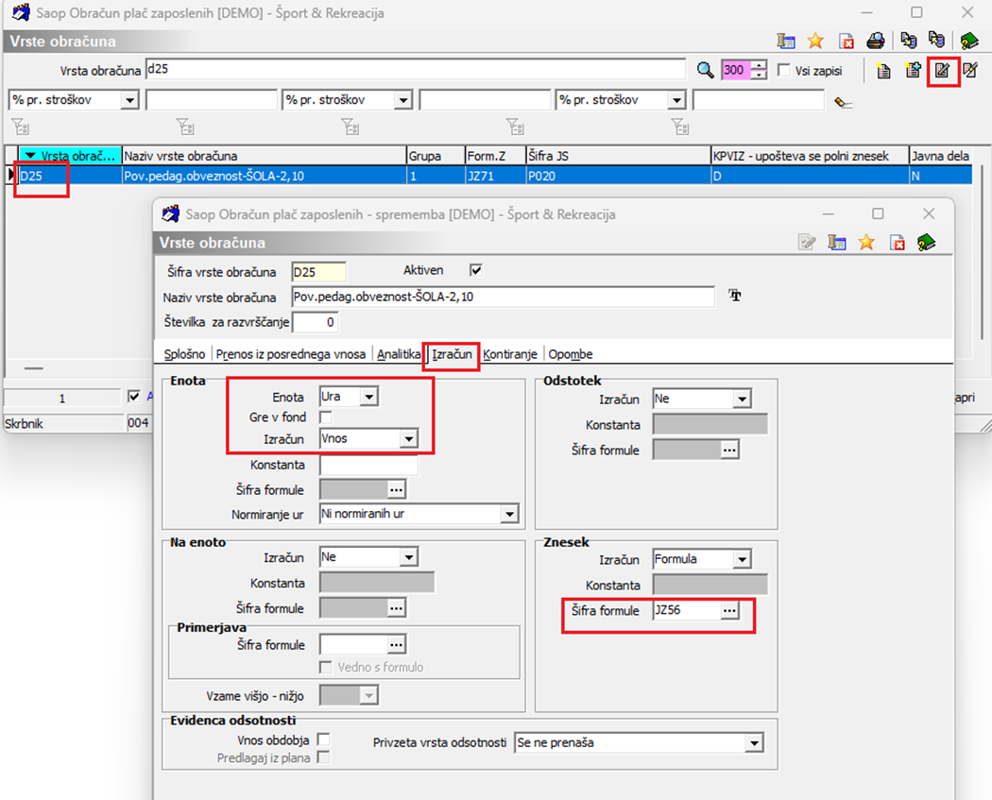
Task: Enable the Gre v fond checkbox
Action: tap(326, 417)
